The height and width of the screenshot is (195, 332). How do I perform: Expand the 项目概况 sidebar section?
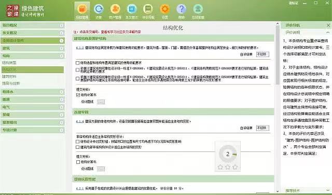tap(61, 25)
